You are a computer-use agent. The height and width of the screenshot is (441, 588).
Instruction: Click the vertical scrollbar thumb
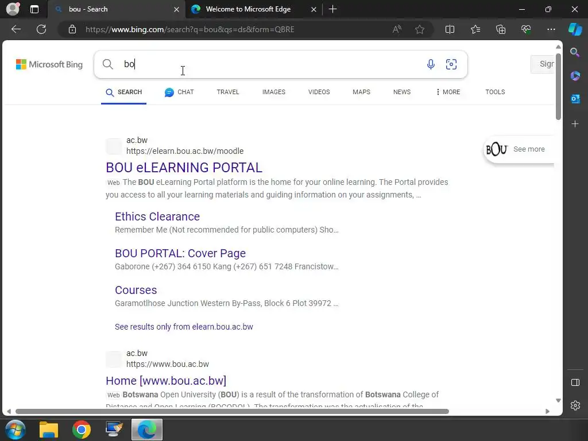coord(558,87)
